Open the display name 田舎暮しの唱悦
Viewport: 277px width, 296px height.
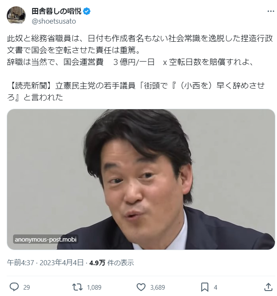pyautogui.click(x=56, y=11)
